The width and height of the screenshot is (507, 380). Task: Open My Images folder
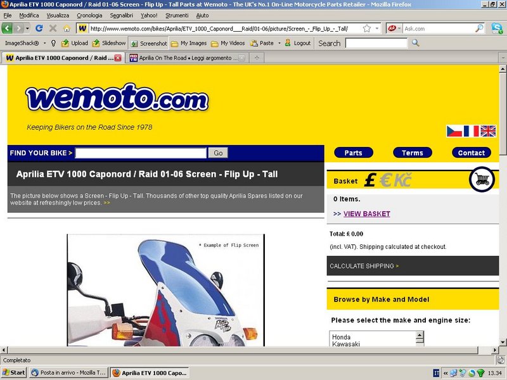pos(189,43)
